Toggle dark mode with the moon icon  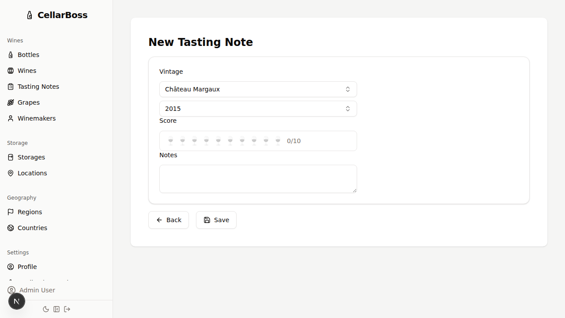(46, 309)
